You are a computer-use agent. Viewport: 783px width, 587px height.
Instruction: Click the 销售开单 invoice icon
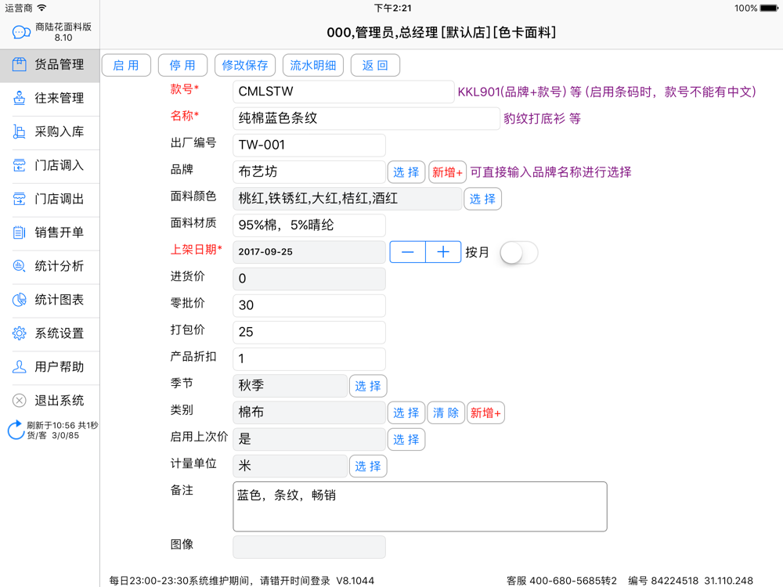click(19, 232)
